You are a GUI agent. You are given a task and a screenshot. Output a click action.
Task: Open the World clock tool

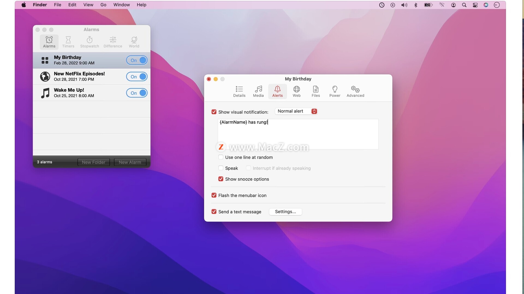[x=134, y=42]
